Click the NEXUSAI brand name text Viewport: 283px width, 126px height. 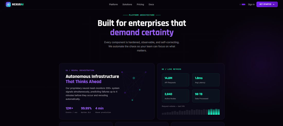click(x=18, y=4)
